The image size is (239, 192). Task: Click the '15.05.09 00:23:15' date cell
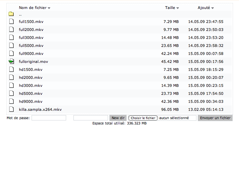click(x=206, y=86)
